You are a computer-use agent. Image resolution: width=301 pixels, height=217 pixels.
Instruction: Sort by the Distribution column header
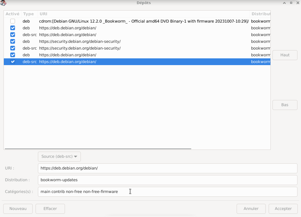[x=260, y=14]
